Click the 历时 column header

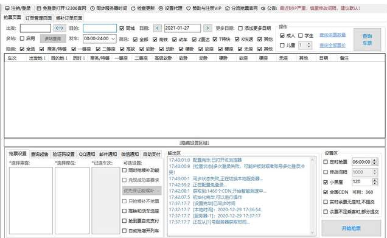pyautogui.click(x=78, y=58)
